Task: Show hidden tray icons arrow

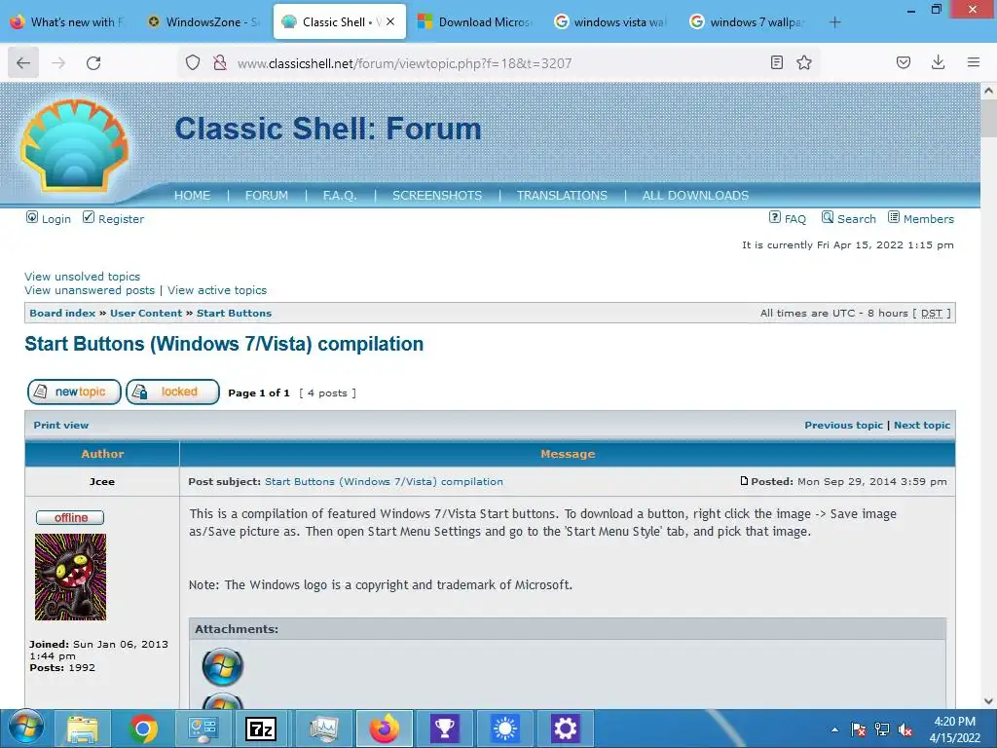Action: pyautogui.click(x=834, y=729)
